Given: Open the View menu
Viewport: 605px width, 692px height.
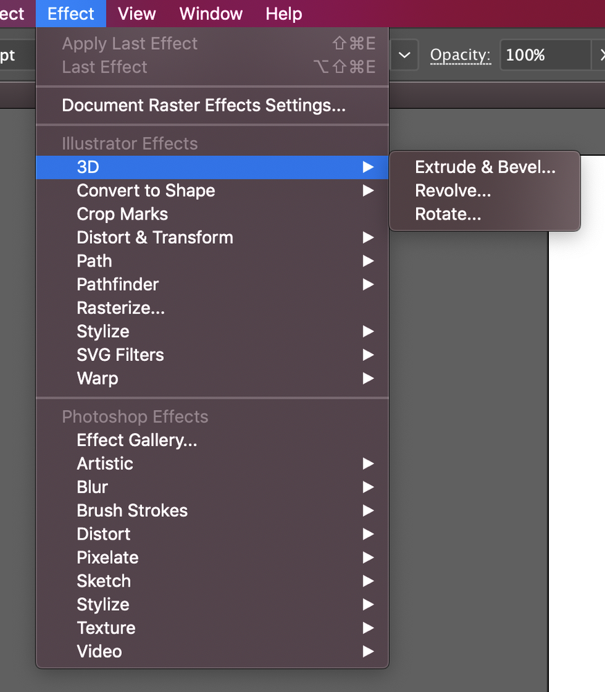Looking at the screenshot, I should pos(136,14).
